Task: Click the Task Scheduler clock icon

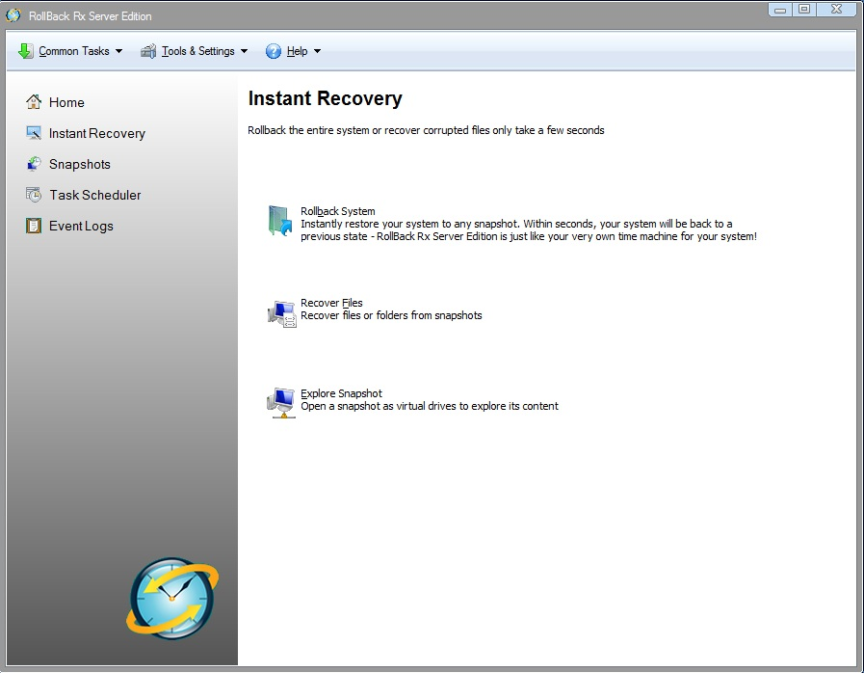Action: 34,195
